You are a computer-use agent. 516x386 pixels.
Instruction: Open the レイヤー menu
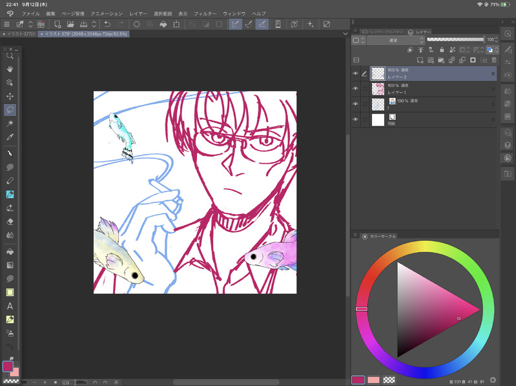click(x=138, y=14)
